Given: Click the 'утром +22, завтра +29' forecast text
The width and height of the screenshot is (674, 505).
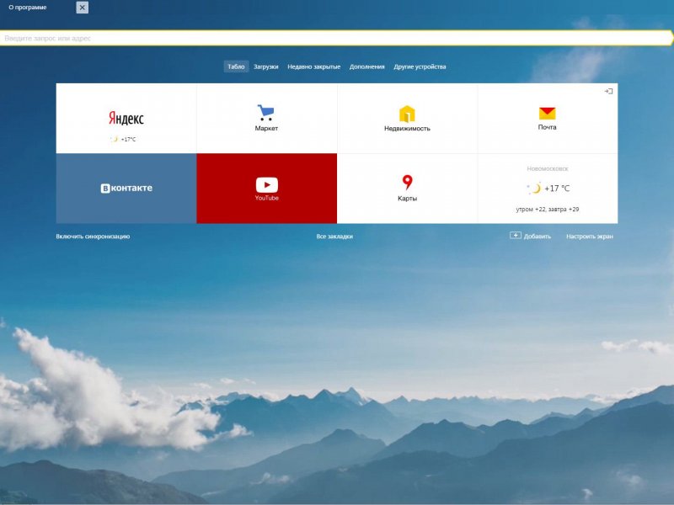Looking at the screenshot, I should pos(548,210).
